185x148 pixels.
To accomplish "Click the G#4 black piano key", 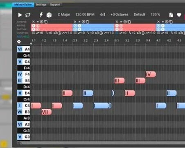I will click(x=23, y=55).
